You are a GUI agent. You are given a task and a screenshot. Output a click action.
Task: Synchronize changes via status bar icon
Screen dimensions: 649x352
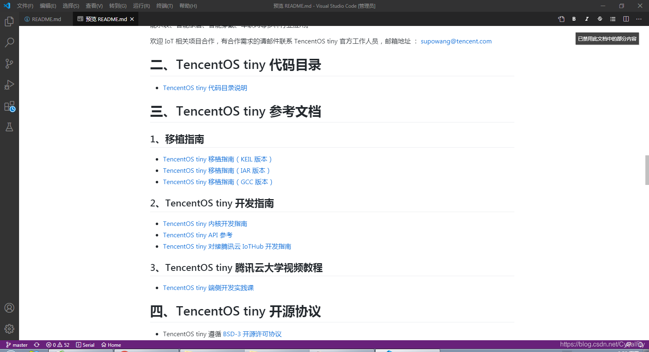click(37, 345)
